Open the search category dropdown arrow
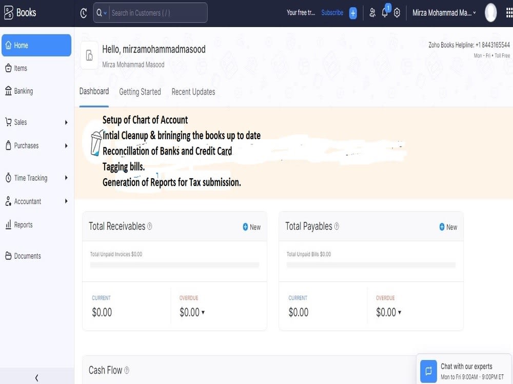The image size is (513, 384). tap(105, 13)
